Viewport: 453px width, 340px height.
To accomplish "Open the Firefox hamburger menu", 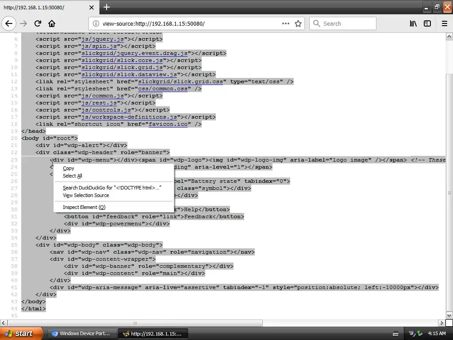I will (445, 23).
